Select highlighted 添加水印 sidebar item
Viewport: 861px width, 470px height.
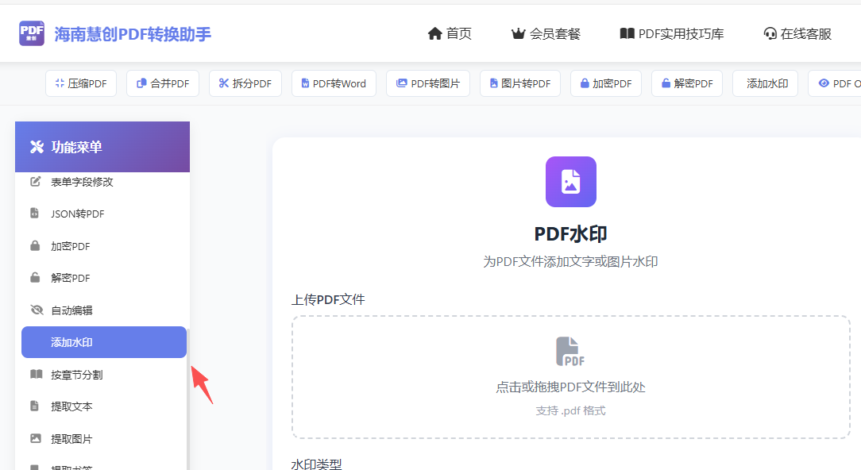(x=104, y=342)
